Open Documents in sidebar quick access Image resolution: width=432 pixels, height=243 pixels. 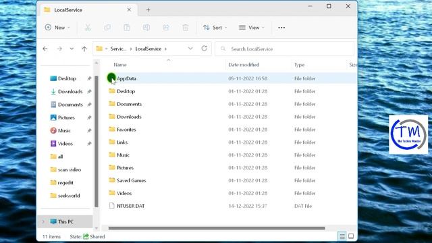click(x=70, y=105)
